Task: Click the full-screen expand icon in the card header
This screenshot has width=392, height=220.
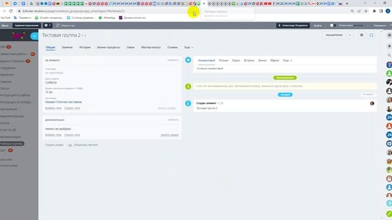Action: tap(371, 35)
